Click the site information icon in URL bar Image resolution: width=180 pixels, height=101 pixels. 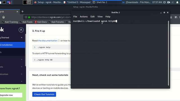26,17
